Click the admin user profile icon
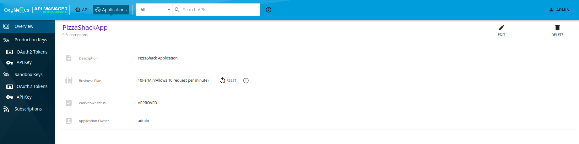Viewport: 579px width, 144px height. (551, 10)
